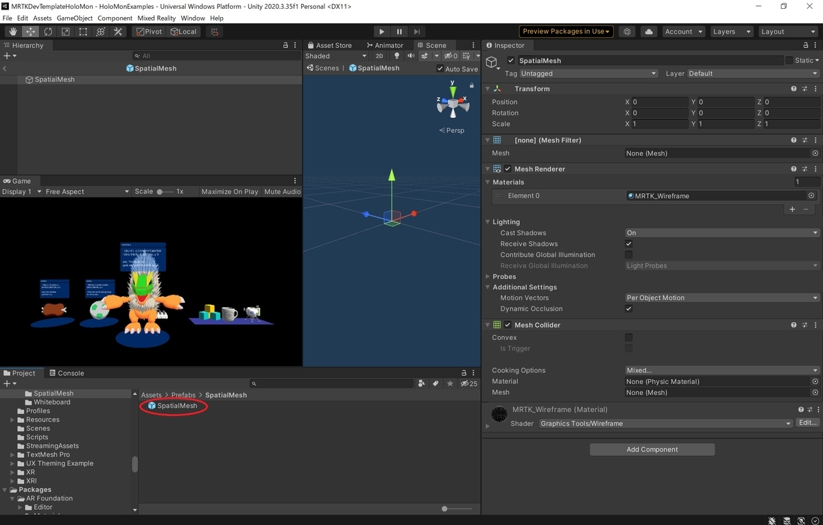The height and width of the screenshot is (525, 823).
Task: Switch to the Animator tab
Action: pyautogui.click(x=384, y=45)
